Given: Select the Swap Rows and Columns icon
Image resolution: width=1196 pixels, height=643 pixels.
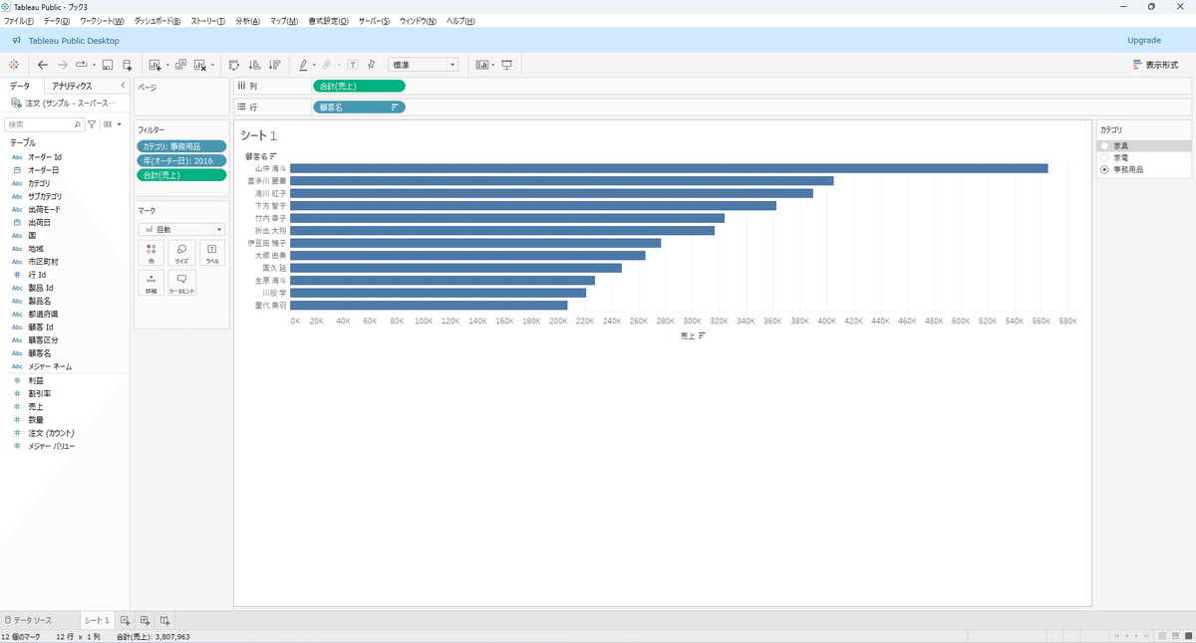Looking at the screenshot, I should [231, 64].
